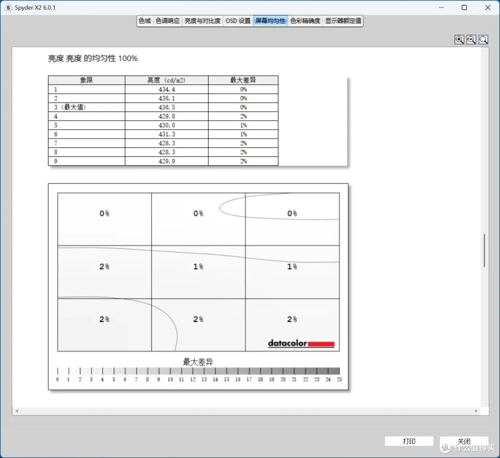Screen dimensions: 500x458
Task: Open the 色域 tab
Action: point(145,21)
